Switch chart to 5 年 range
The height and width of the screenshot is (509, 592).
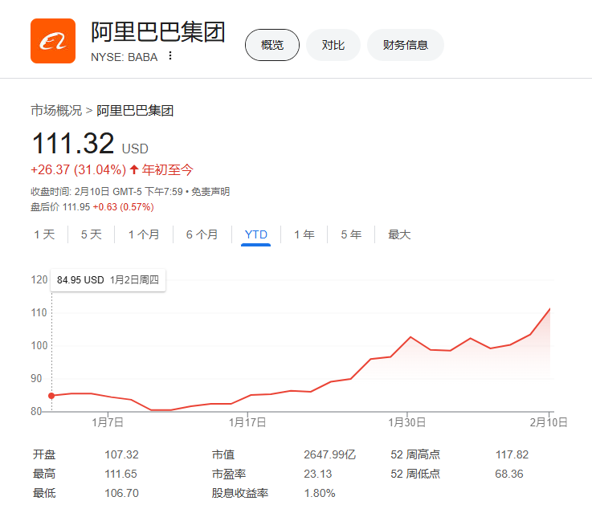pos(350,234)
